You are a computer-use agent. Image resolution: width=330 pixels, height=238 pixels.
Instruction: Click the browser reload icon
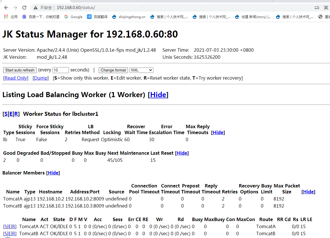24,8
